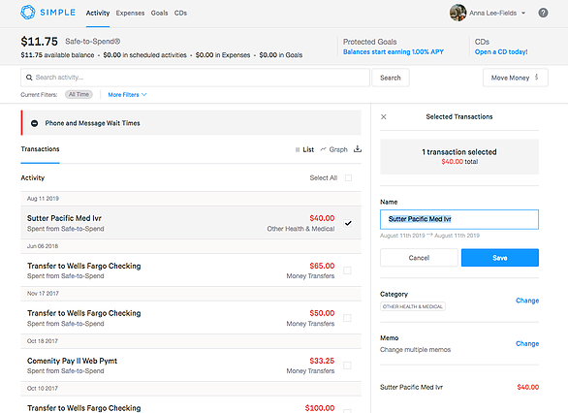Expand the Anna Lee-Fields account menu arrow
This screenshot has width=568, height=413.
[x=523, y=13]
